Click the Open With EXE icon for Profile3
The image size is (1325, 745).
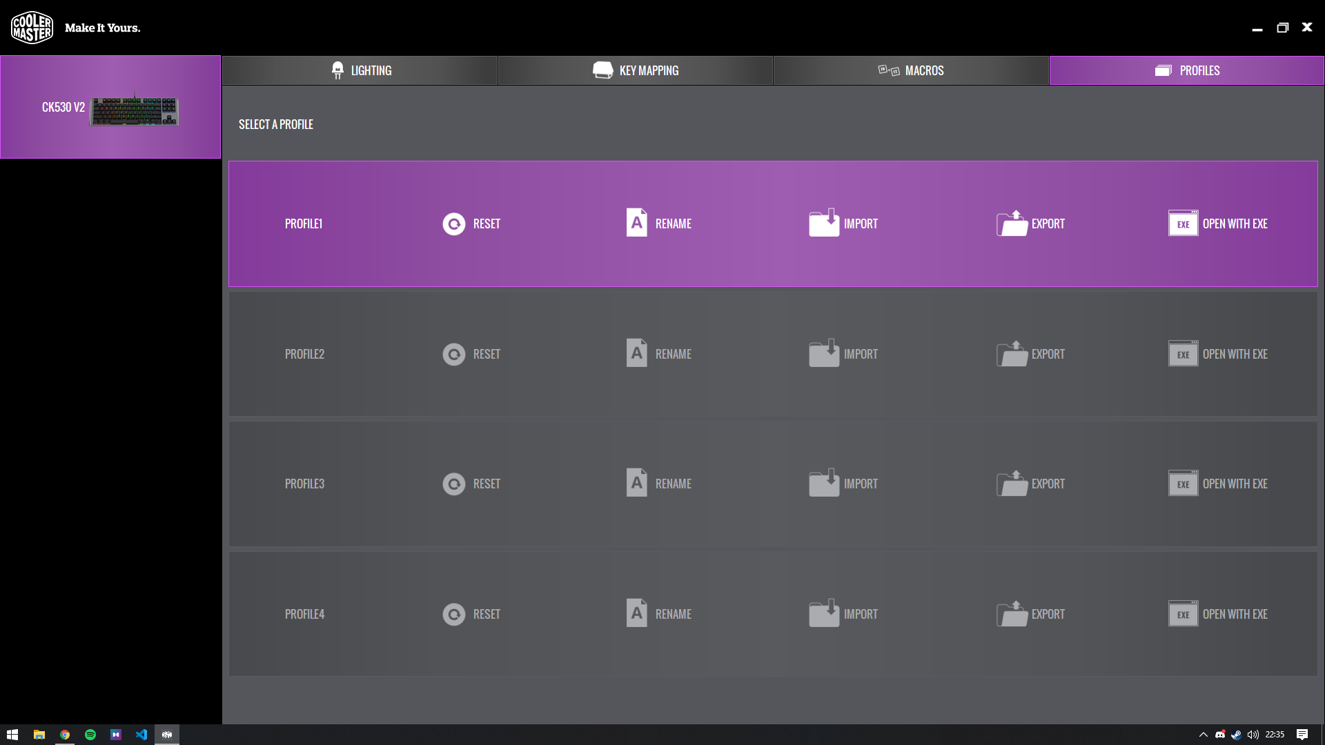click(1183, 484)
